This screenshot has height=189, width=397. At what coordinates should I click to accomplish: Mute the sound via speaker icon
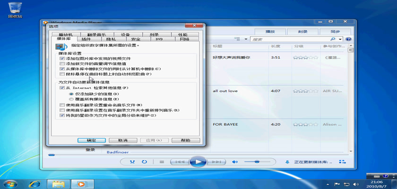[235, 162]
